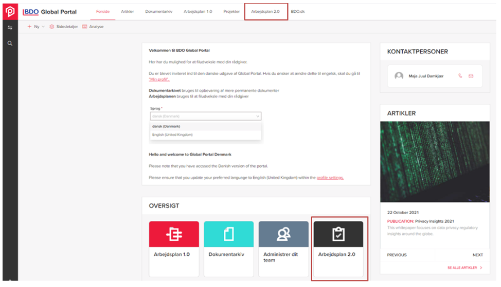This screenshot has height=287, width=501.
Task: Open Arbejdsplan 2.0 tab in top navigation
Action: (x=265, y=11)
